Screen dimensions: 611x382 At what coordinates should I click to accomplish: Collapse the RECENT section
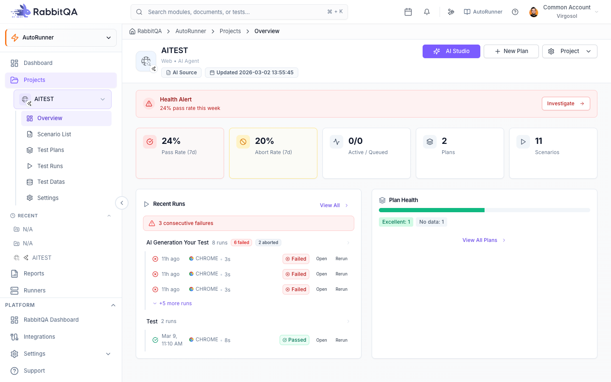point(109,216)
